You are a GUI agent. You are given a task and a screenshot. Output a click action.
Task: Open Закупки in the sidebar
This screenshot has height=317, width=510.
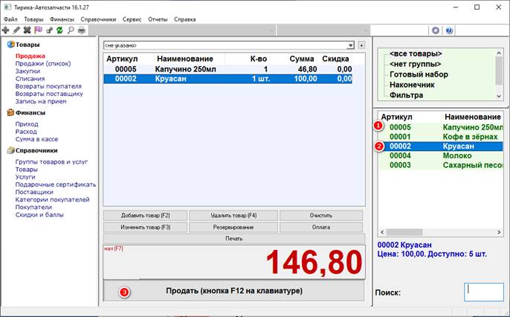[28, 71]
